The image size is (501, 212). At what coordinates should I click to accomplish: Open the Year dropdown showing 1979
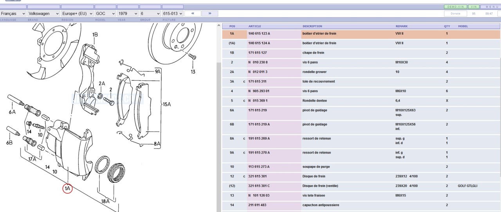coord(128,13)
